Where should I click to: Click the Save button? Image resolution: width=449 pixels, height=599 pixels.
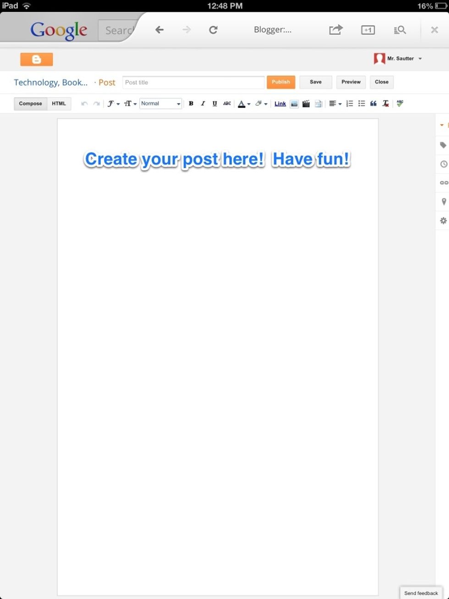[316, 82]
